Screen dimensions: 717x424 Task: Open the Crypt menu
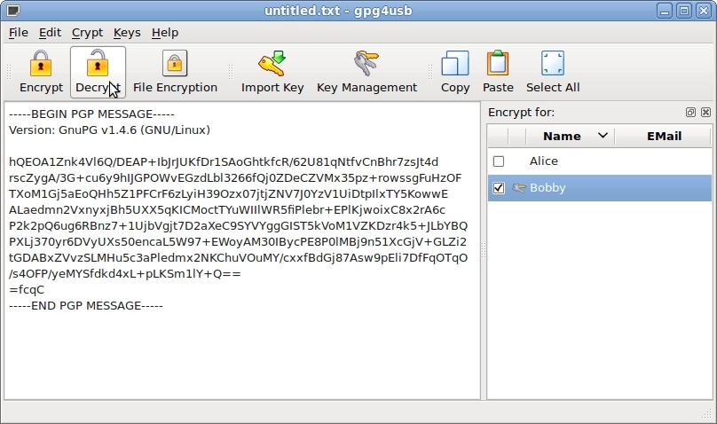click(87, 33)
